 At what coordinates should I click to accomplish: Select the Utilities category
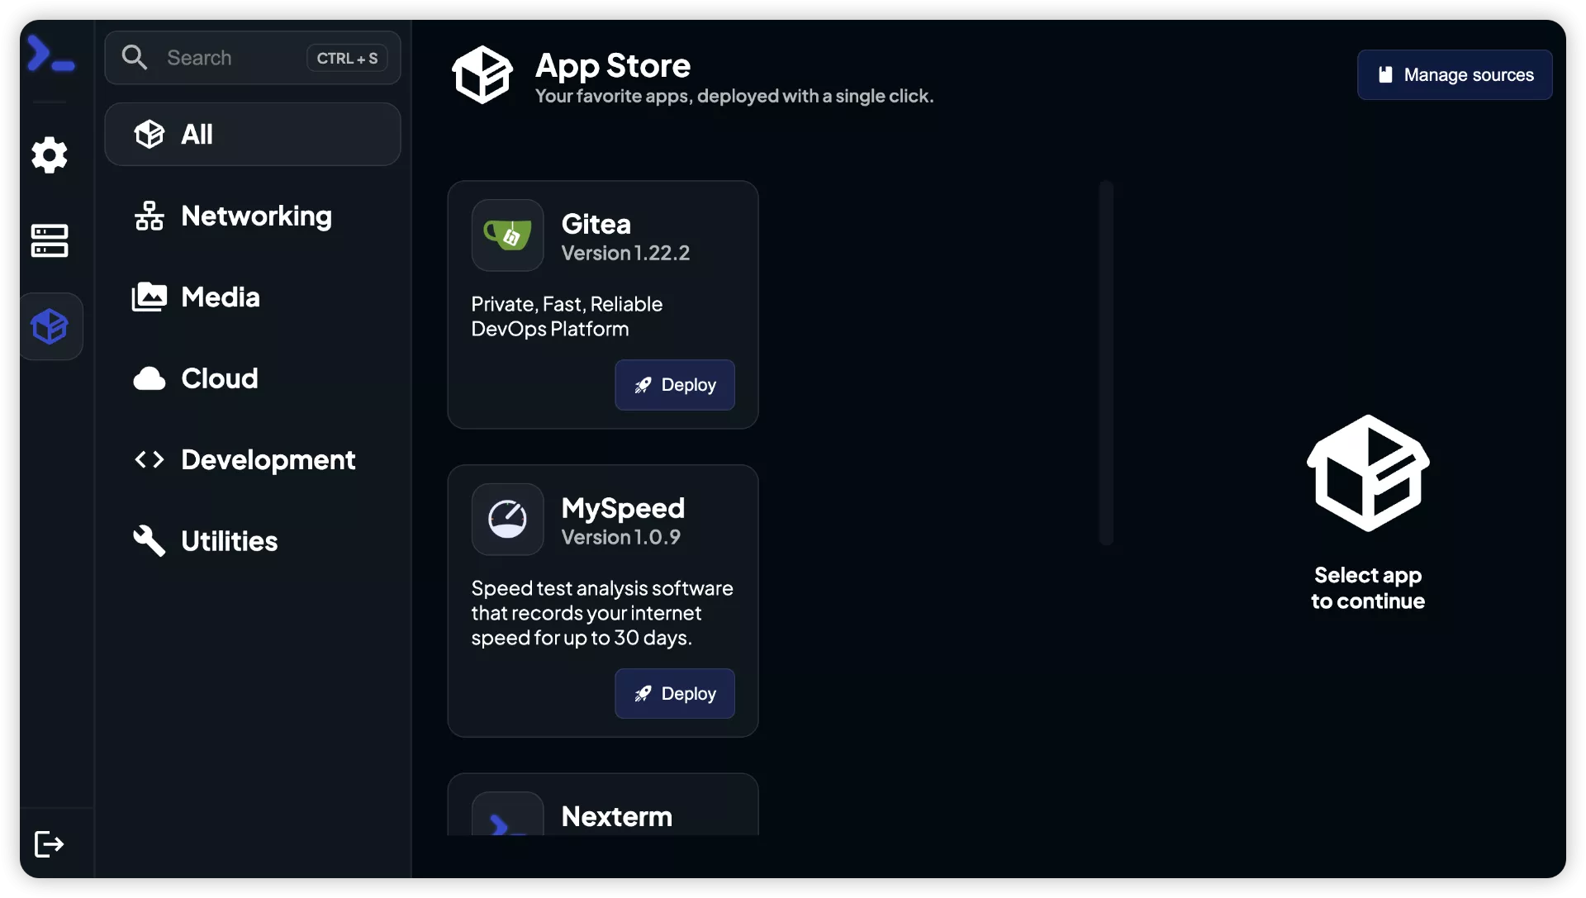(x=253, y=541)
